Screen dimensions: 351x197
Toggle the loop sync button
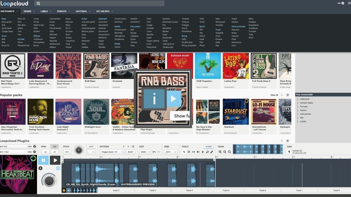click(x=58, y=168)
